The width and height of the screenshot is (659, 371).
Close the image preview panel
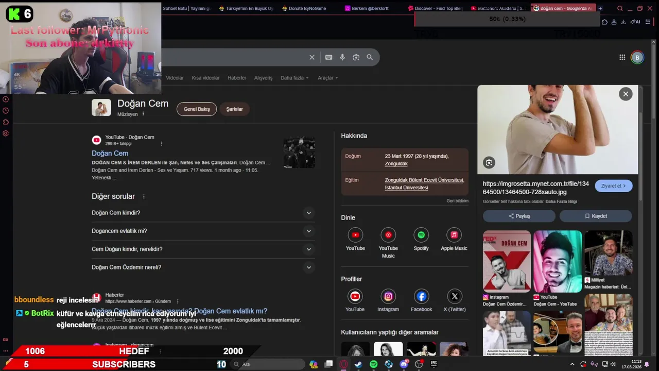pyautogui.click(x=626, y=94)
